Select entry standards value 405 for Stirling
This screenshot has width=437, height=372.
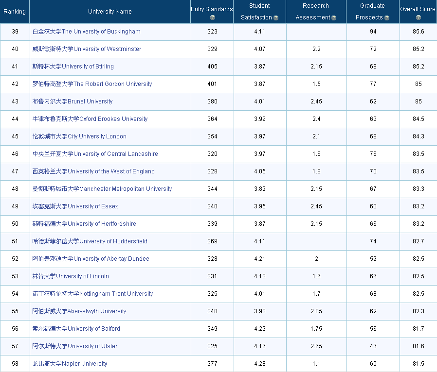pyautogui.click(x=212, y=67)
